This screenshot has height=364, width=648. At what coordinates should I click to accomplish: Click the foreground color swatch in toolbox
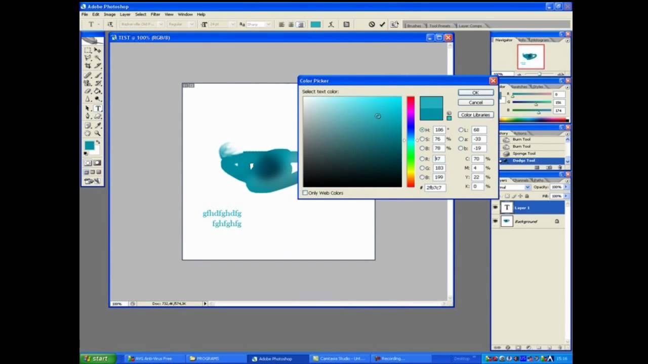coord(89,145)
